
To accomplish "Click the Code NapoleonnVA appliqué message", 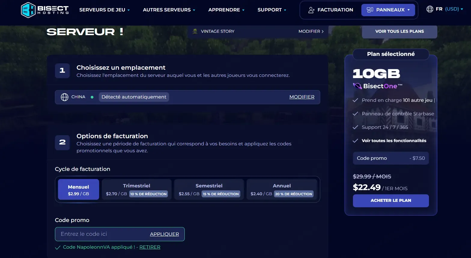I will (x=99, y=247).
